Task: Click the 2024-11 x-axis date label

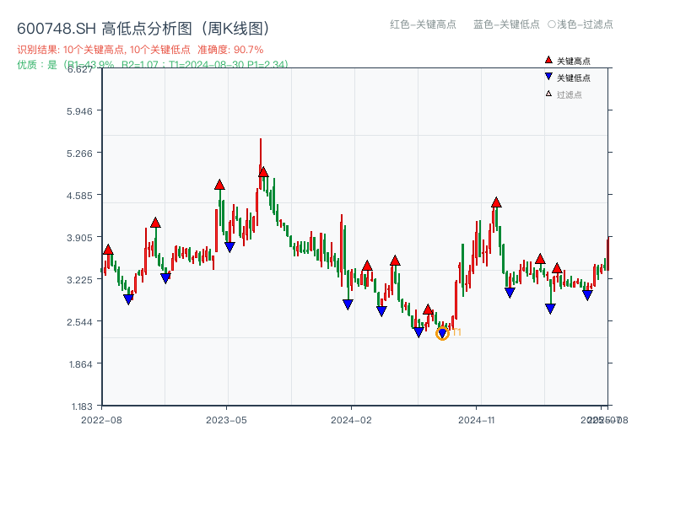Action: click(478, 418)
